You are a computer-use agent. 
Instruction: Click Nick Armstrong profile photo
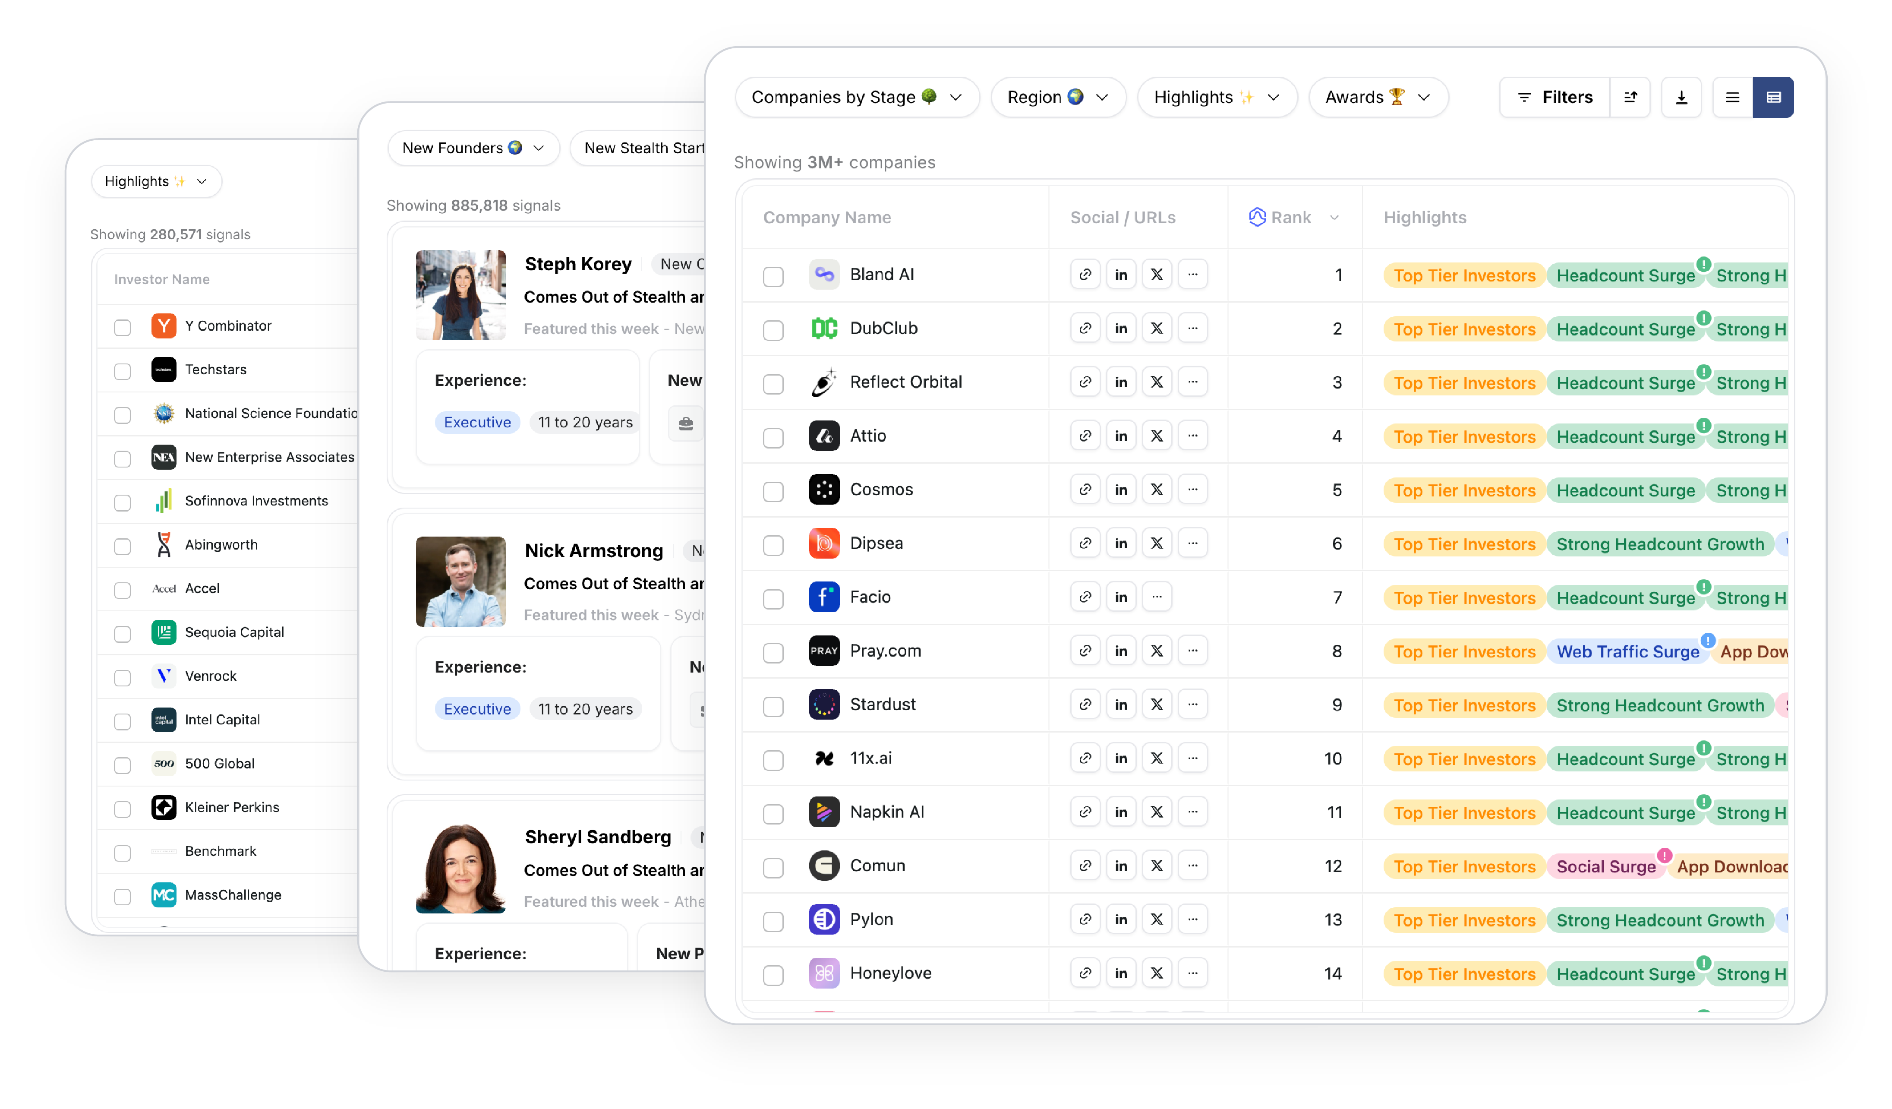460,581
